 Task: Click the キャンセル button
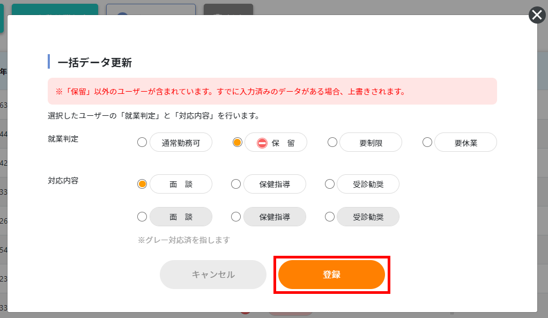click(x=213, y=275)
